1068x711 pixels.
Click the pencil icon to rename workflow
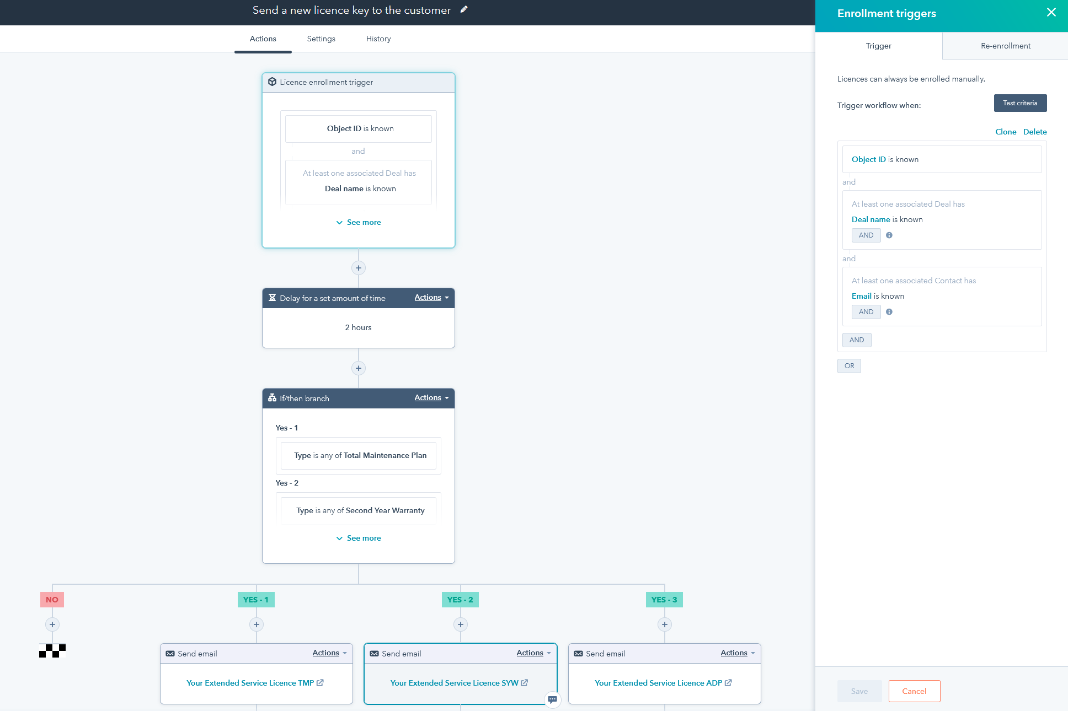464,9
